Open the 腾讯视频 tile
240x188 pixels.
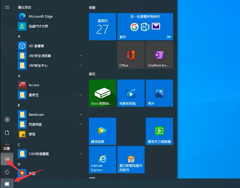pos(102,131)
